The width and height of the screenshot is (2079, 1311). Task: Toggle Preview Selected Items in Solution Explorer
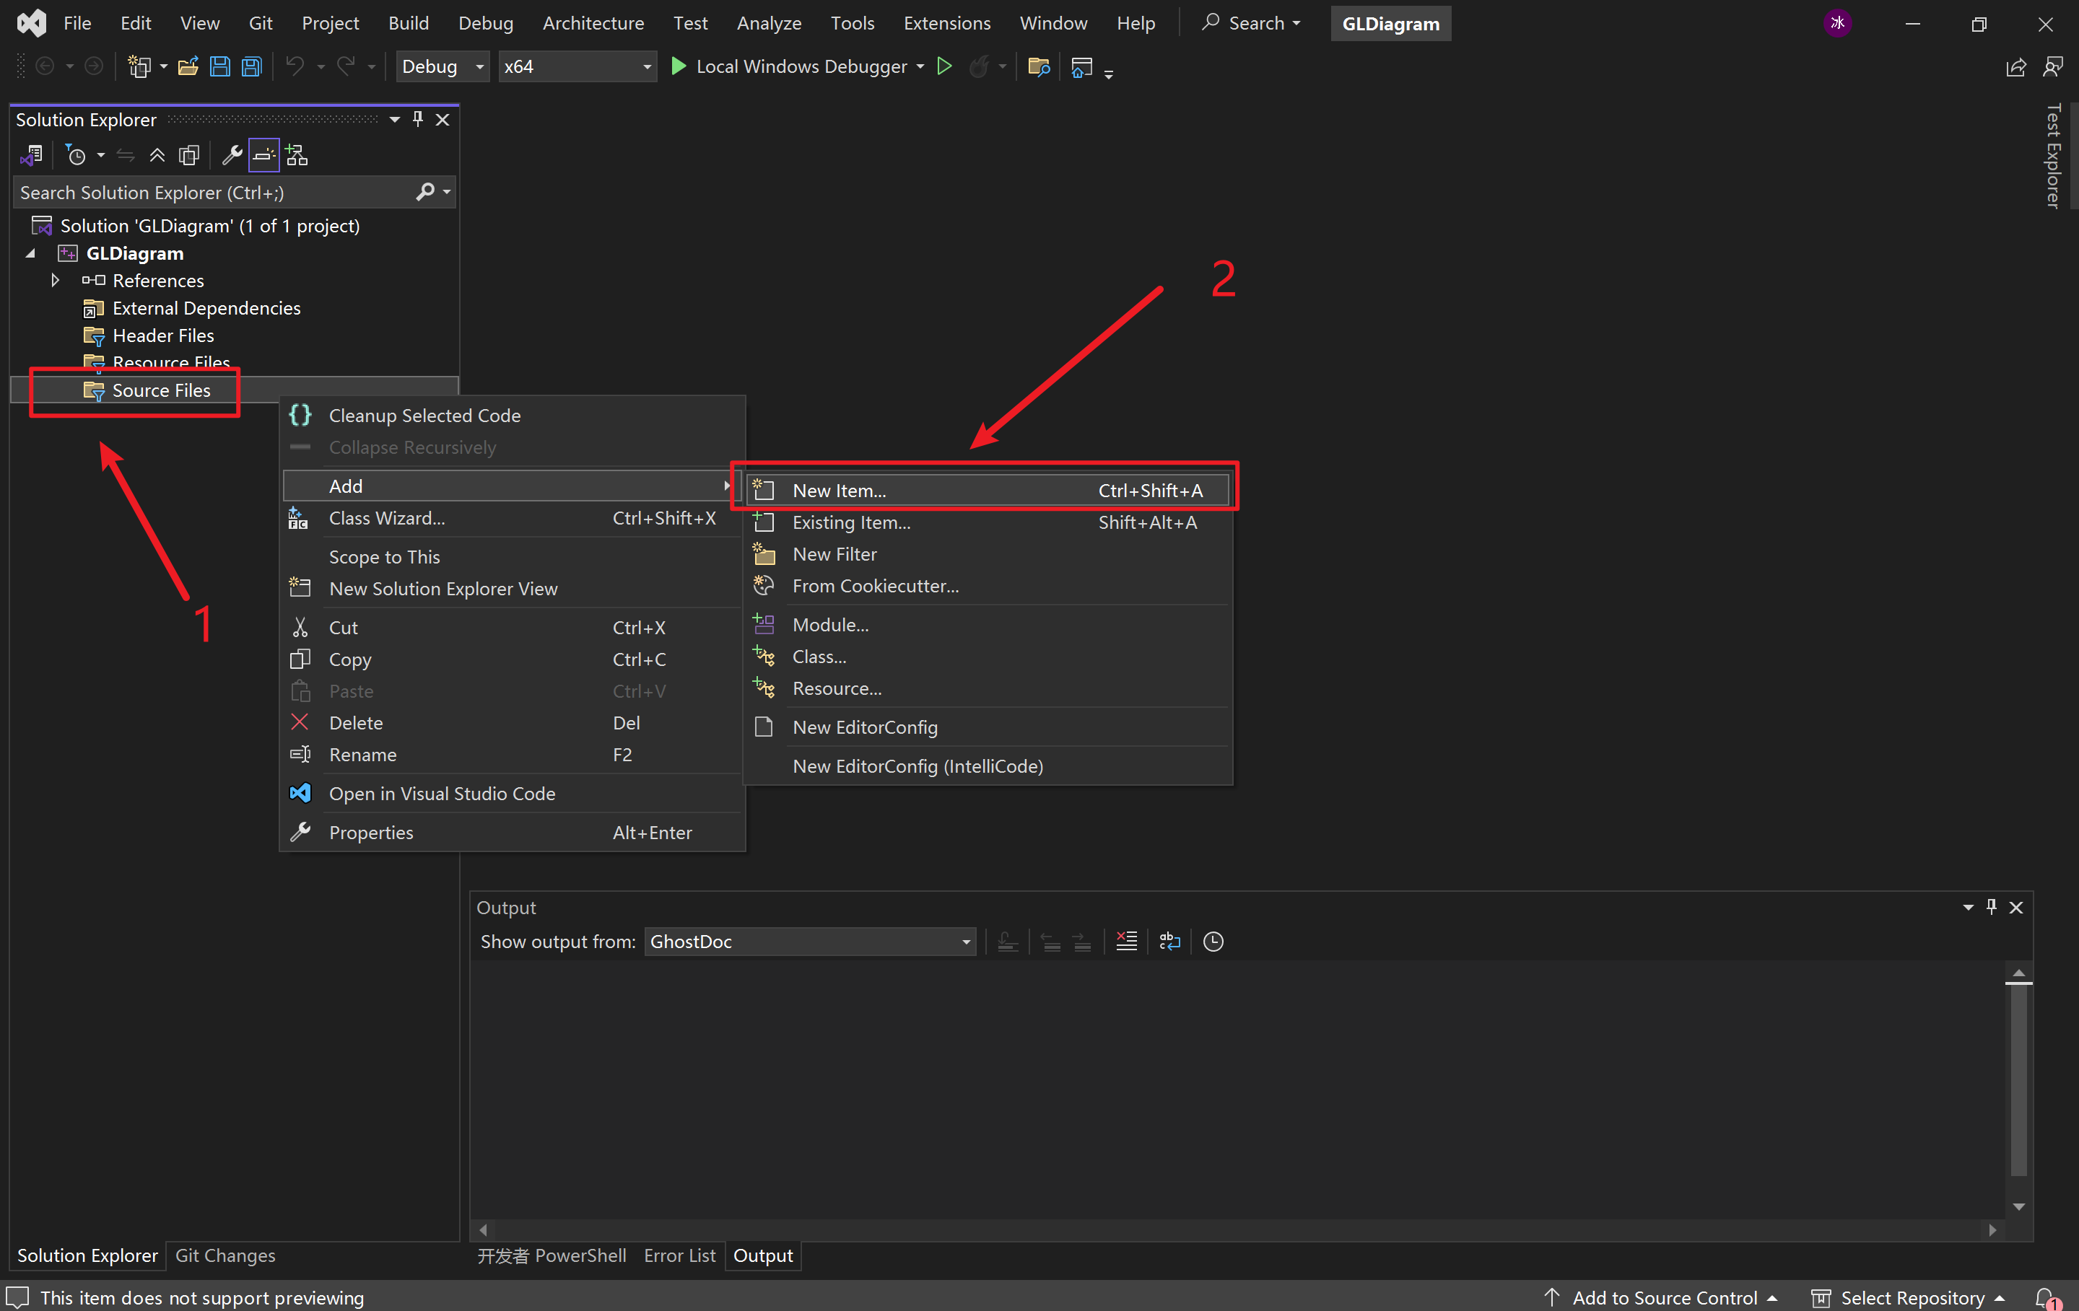(264, 155)
